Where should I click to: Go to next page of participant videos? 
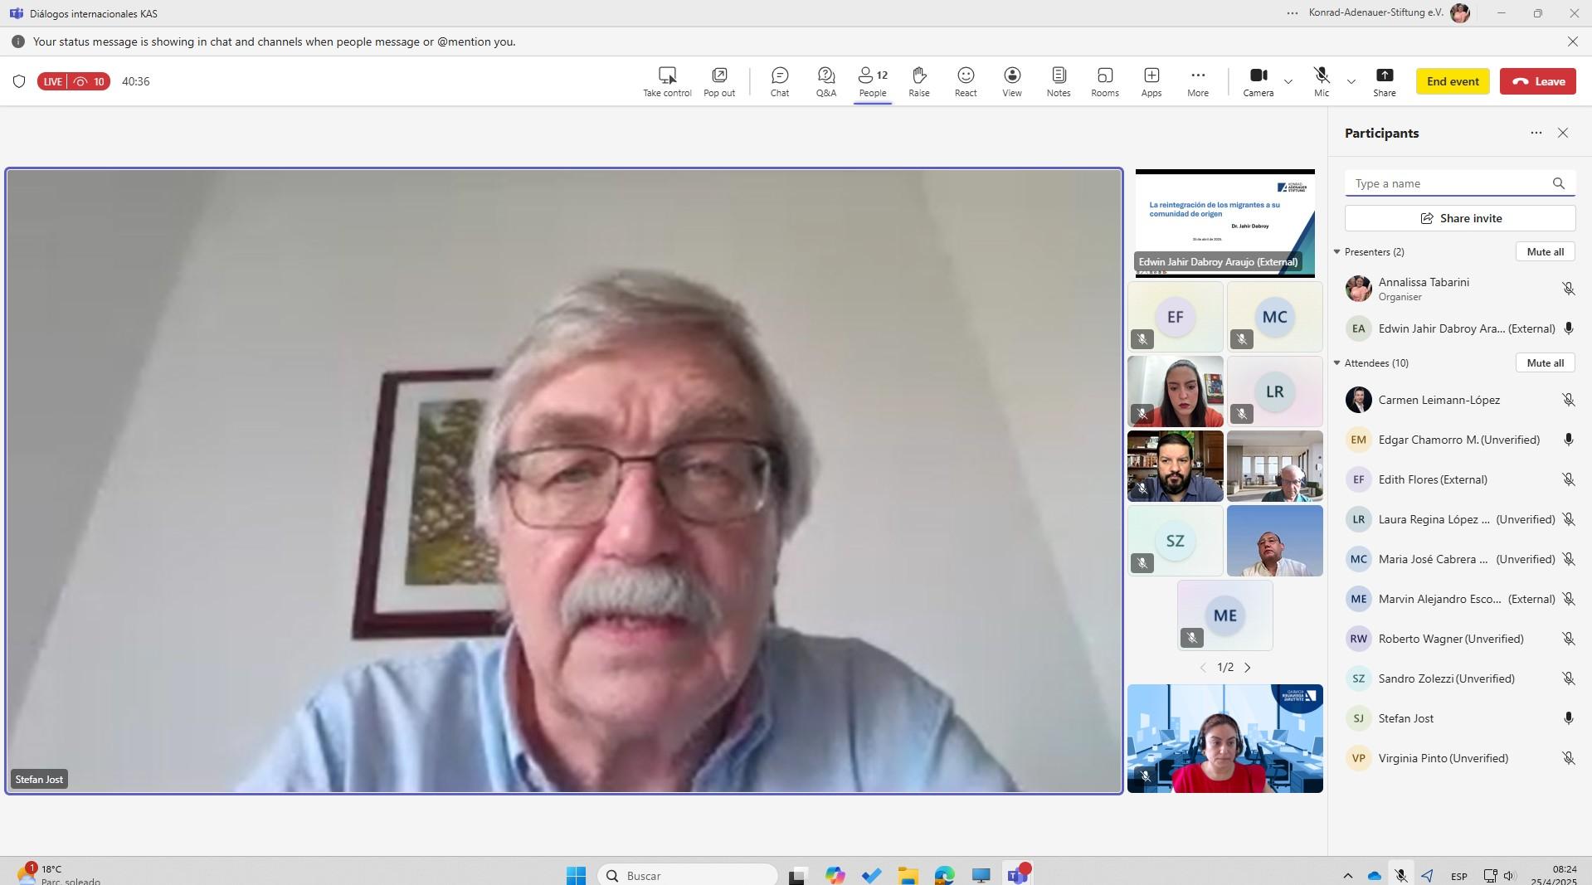[x=1247, y=668]
